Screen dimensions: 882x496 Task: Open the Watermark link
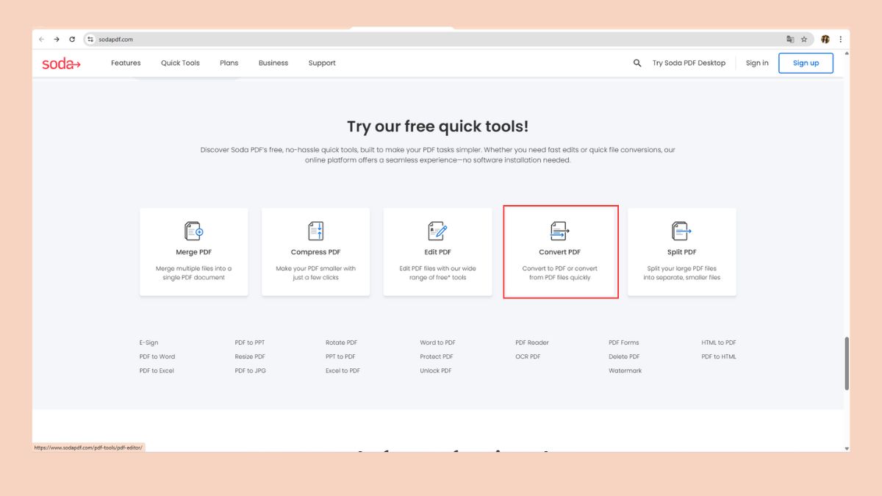pos(625,370)
